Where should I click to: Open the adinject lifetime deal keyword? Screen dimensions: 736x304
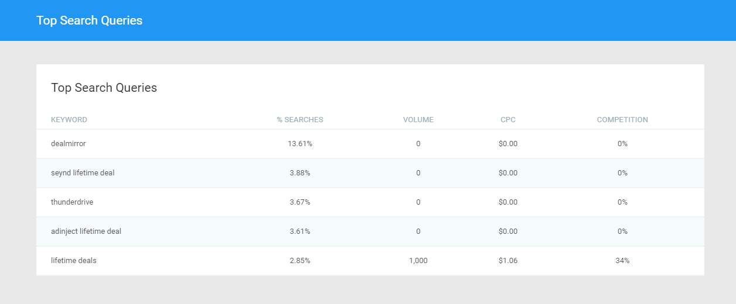pyautogui.click(x=86, y=232)
